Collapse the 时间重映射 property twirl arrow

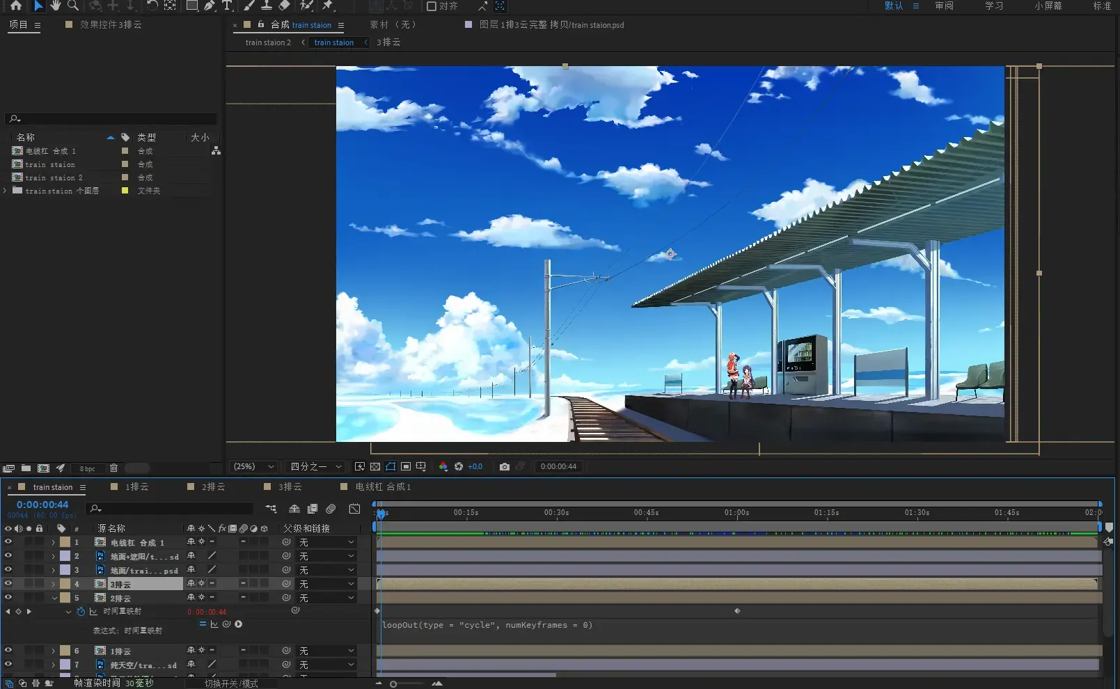(68, 612)
